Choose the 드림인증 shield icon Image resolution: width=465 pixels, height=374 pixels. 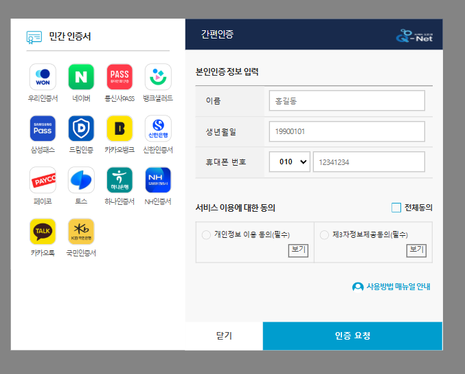click(81, 129)
